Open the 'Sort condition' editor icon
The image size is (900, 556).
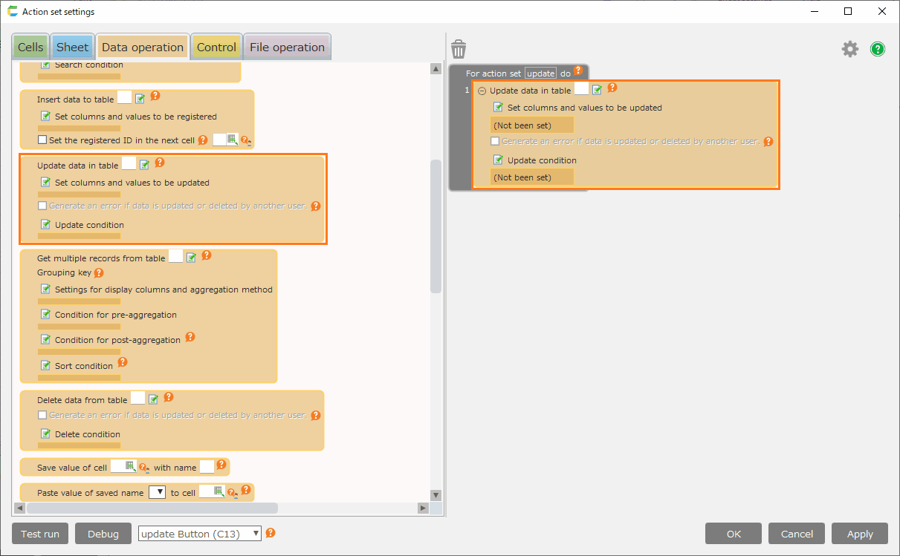pyautogui.click(x=45, y=365)
